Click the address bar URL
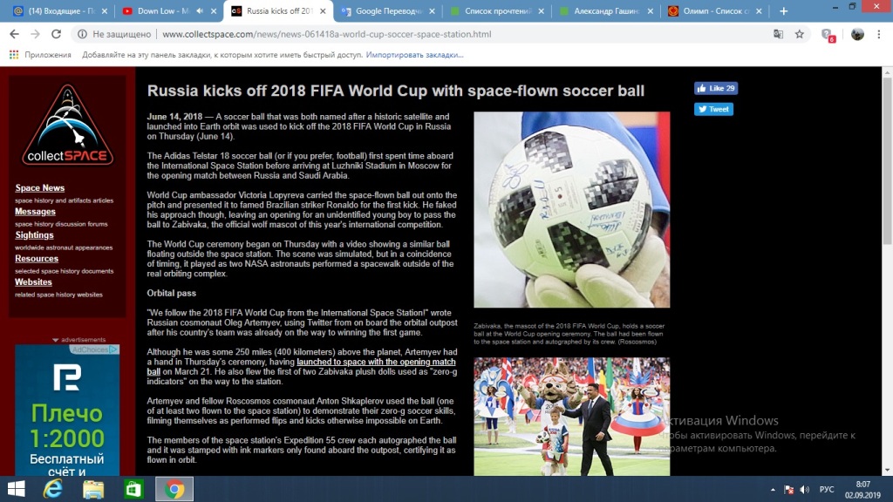Viewport: 893px width, 502px height. point(327,34)
